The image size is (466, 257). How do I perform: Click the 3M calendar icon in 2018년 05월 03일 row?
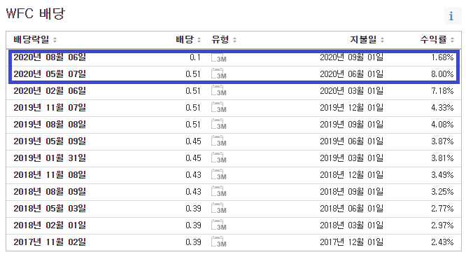[x=219, y=208]
